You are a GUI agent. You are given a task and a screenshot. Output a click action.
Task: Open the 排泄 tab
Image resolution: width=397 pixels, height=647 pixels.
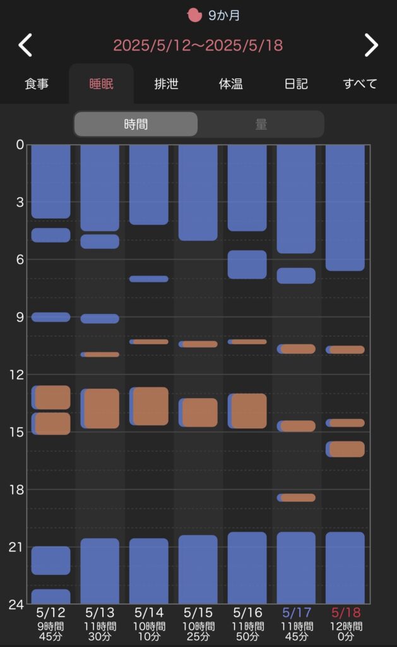[166, 84]
